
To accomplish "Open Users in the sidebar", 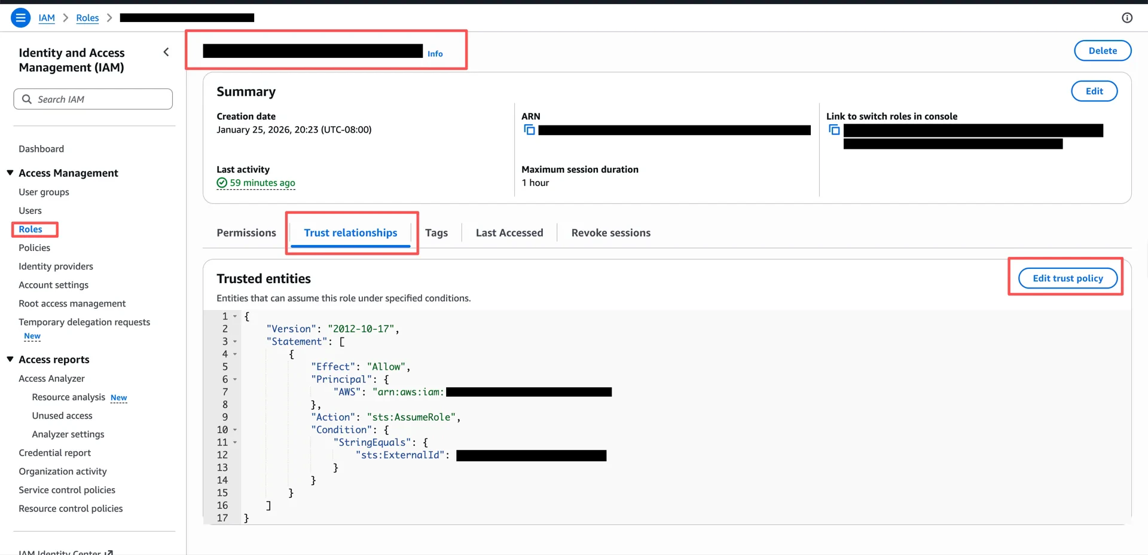I will (x=30, y=210).
